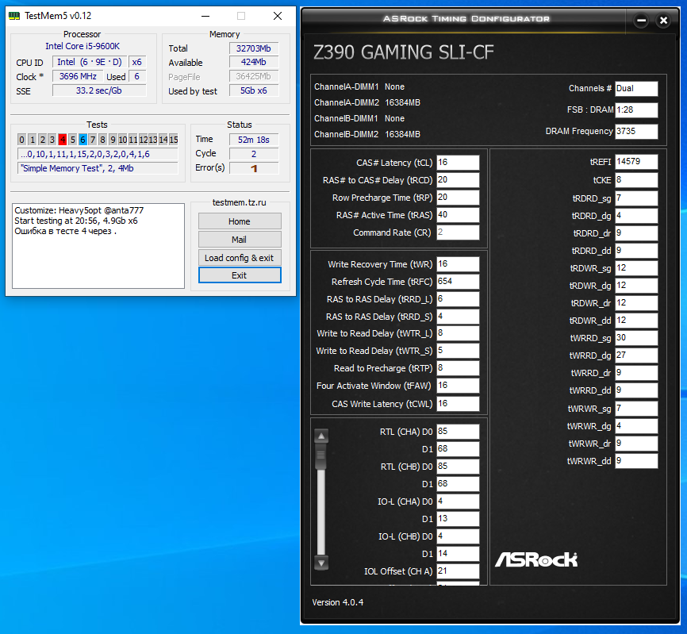Click the CAS# Latency (tCL) value field
The height and width of the screenshot is (634, 687).
tap(458, 163)
